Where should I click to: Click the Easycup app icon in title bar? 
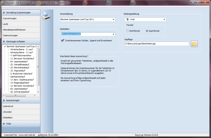click(3, 2)
